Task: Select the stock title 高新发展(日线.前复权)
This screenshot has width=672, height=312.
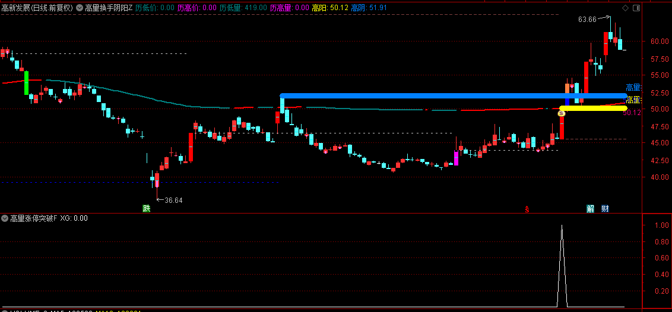Action: [x=37, y=8]
